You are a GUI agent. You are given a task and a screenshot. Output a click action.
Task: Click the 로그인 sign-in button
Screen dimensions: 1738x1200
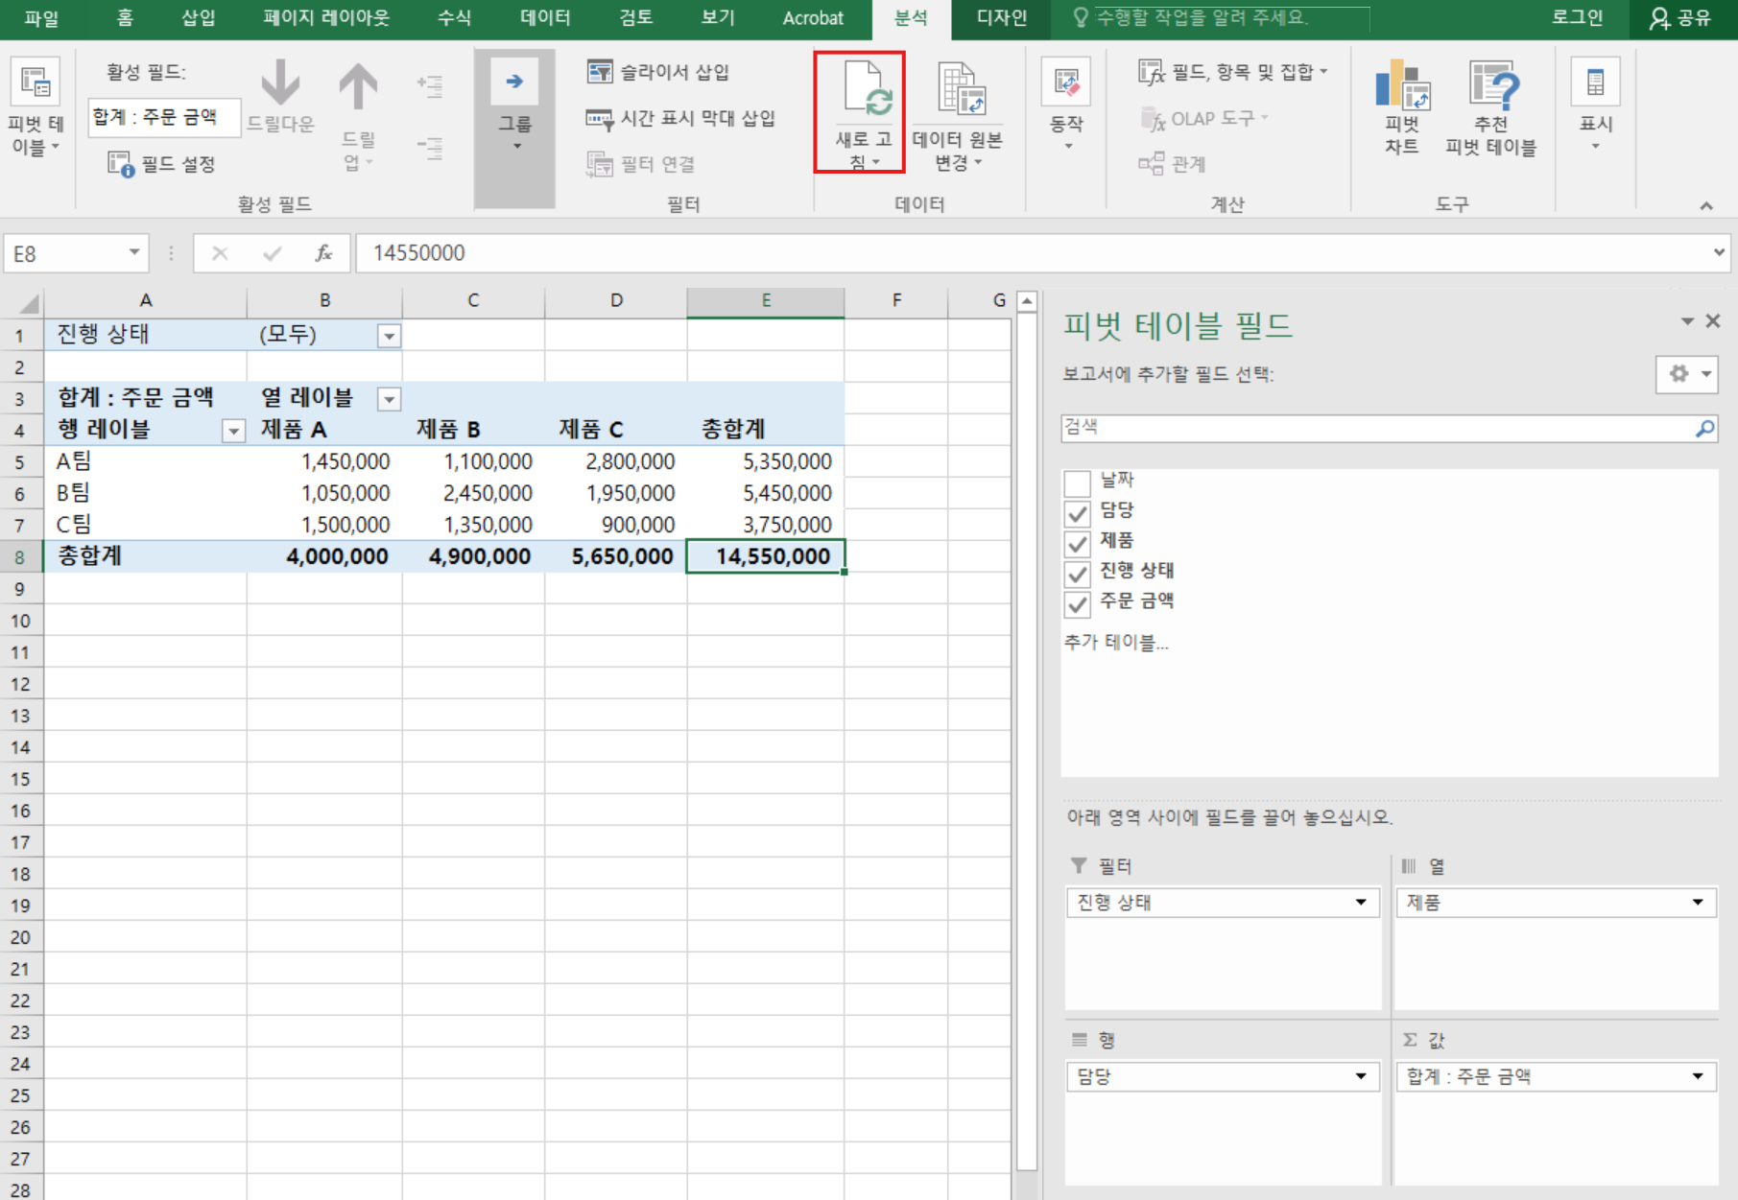[1577, 18]
